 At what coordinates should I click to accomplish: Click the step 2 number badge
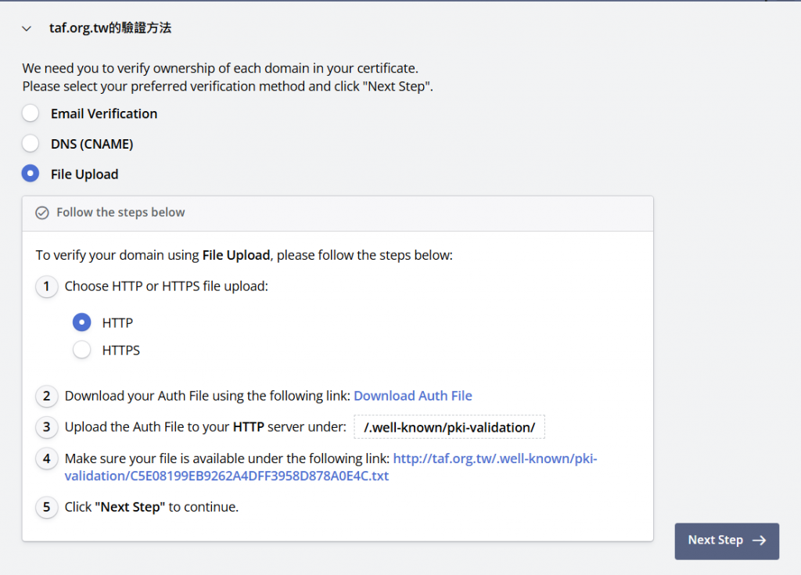(x=47, y=396)
